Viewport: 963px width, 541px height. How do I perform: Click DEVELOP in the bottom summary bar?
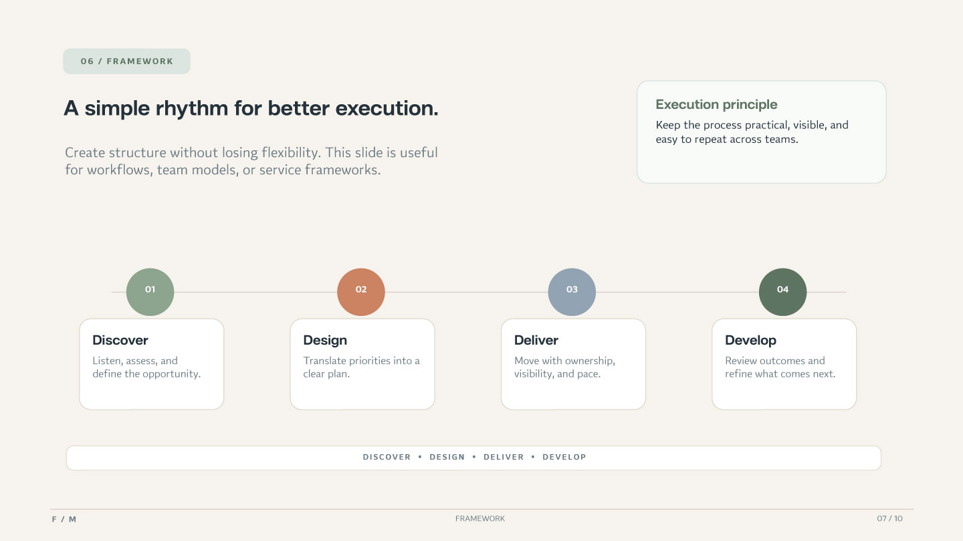point(564,458)
